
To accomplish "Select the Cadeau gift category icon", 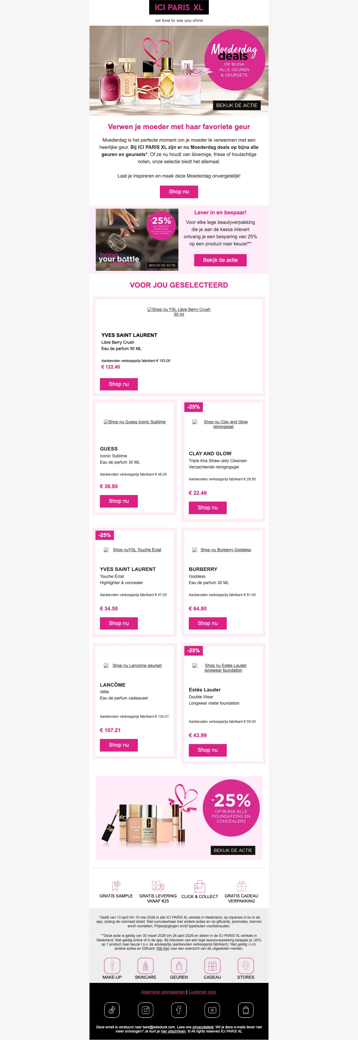I will pyautogui.click(x=212, y=965).
